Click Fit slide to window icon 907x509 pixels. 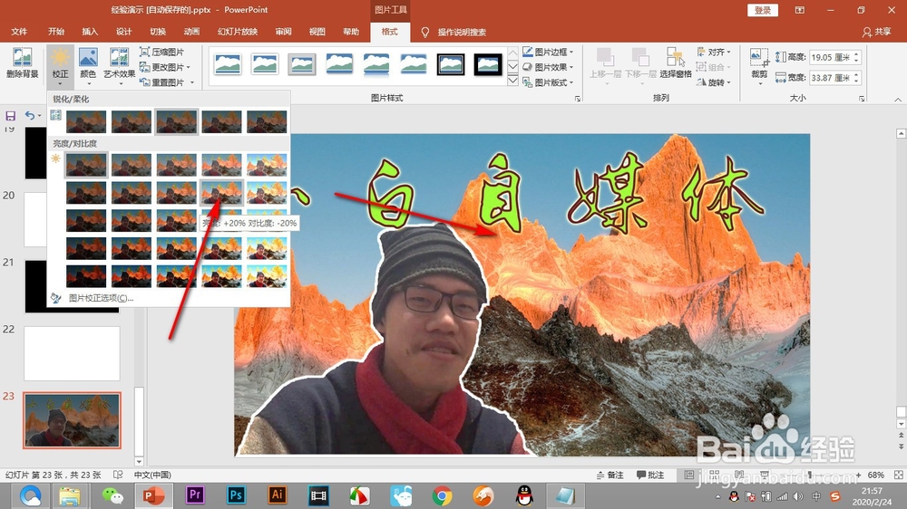point(898,475)
